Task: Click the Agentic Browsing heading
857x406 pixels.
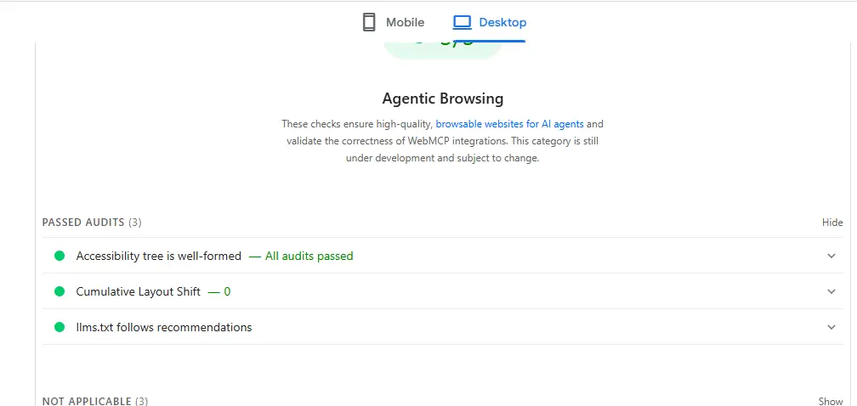Action: pos(443,99)
